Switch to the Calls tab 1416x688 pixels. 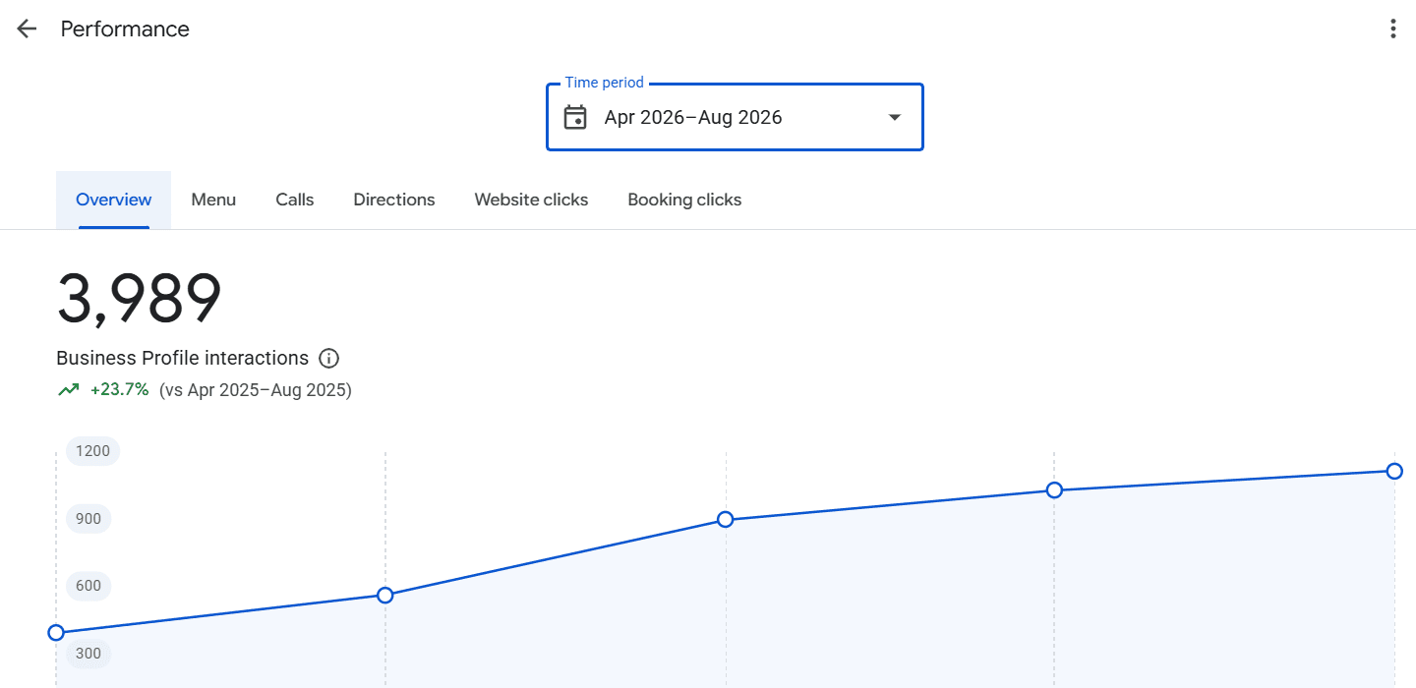[x=295, y=200]
